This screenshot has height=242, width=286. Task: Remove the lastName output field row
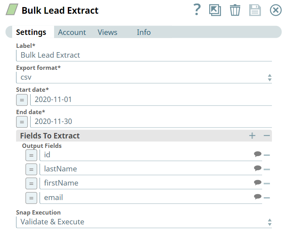click(267, 169)
